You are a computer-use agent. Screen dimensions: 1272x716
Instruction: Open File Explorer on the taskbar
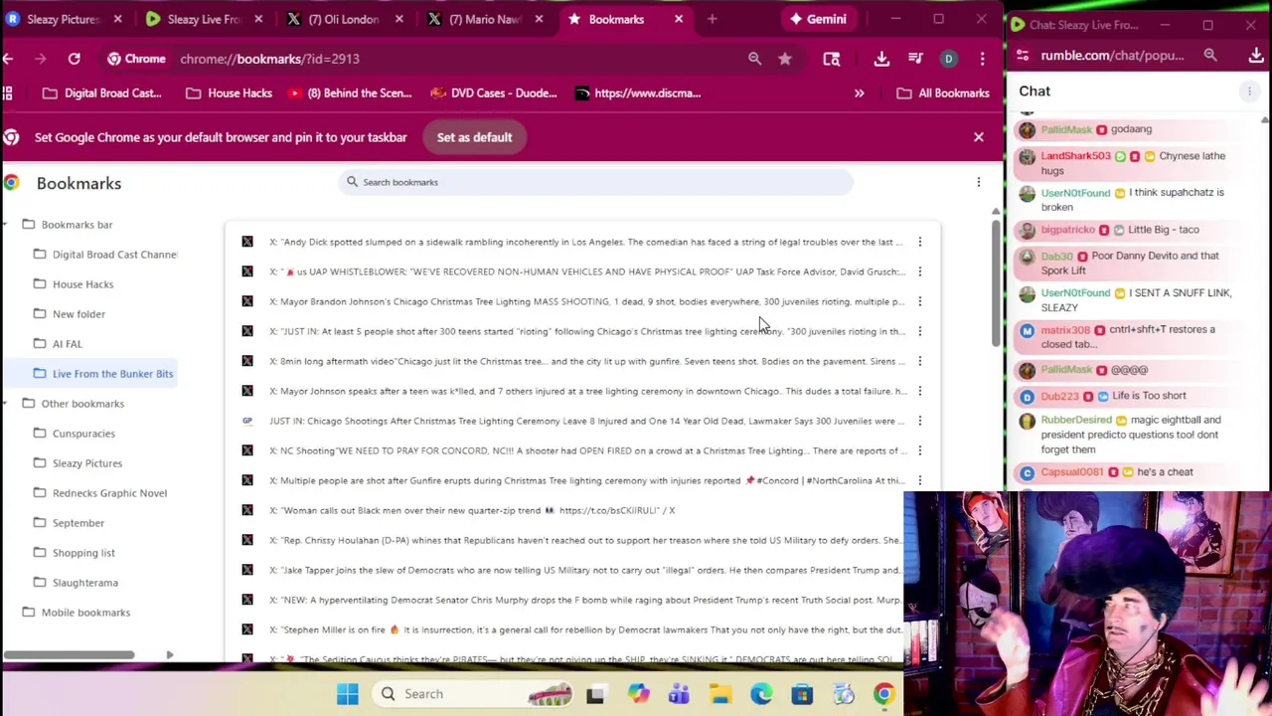(719, 693)
